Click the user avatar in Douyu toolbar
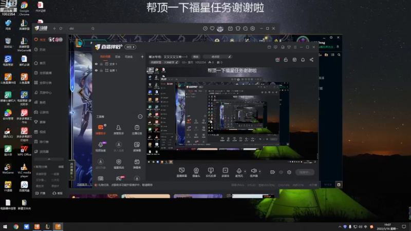 220,29
